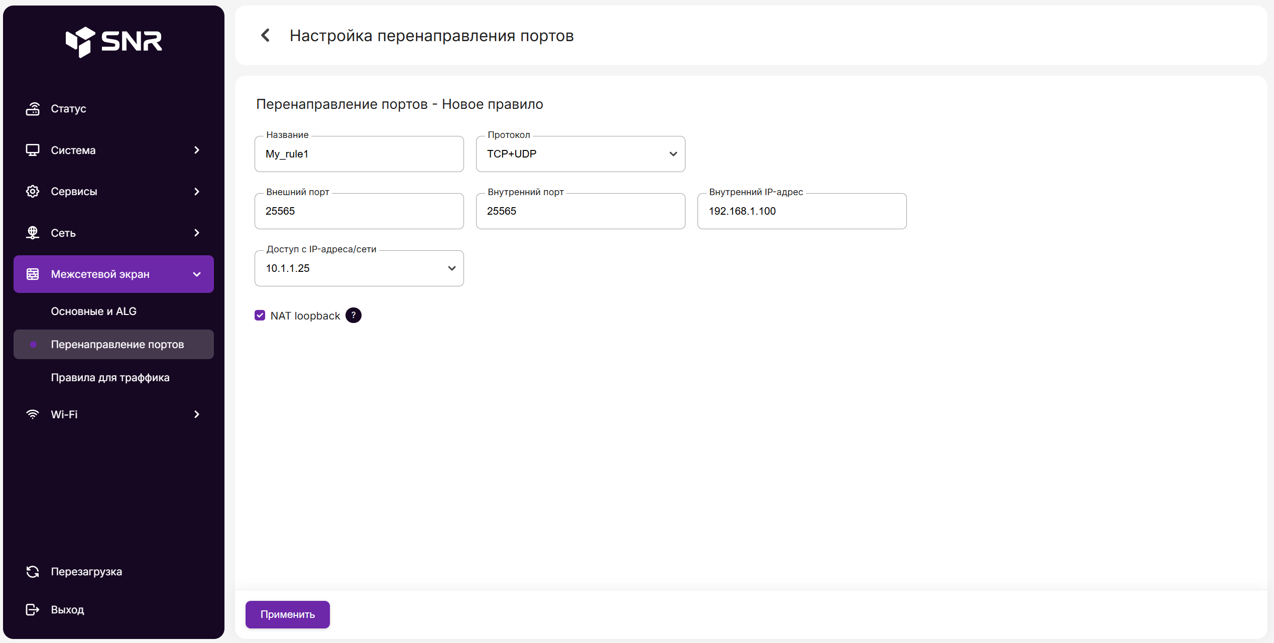
Task: Click the Внутренний IP-адрес field
Action: (801, 211)
